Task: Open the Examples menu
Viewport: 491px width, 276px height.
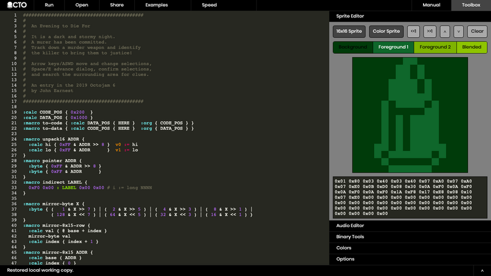Action: tap(156, 5)
